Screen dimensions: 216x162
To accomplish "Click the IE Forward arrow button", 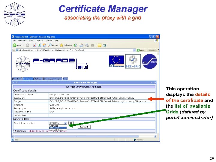I will click(27, 45).
